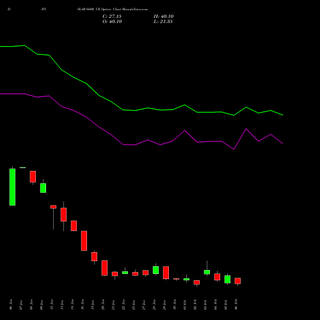Select the 20 Jan date label
The height and width of the screenshot is (320, 320).
coord(103,305)
